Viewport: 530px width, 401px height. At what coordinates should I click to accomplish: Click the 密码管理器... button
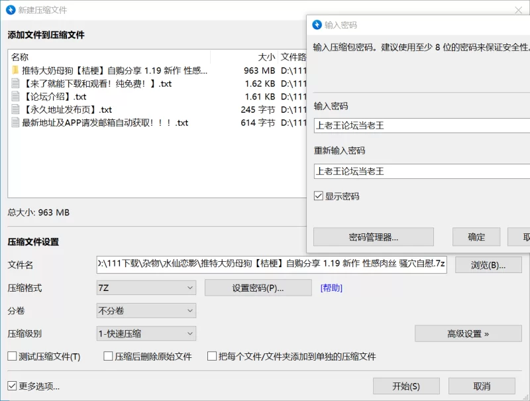point(373,237)
